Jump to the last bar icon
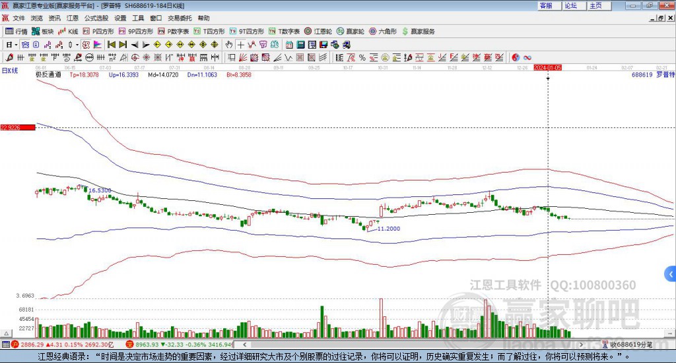Image resolution: width=676 pixels, height=363 pixels. (x=123, y=45)
